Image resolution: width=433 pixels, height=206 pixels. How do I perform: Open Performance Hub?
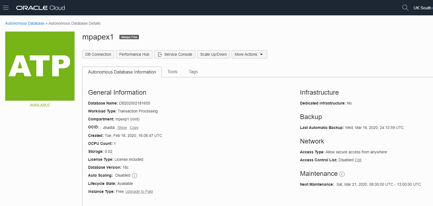click(134, 54)
